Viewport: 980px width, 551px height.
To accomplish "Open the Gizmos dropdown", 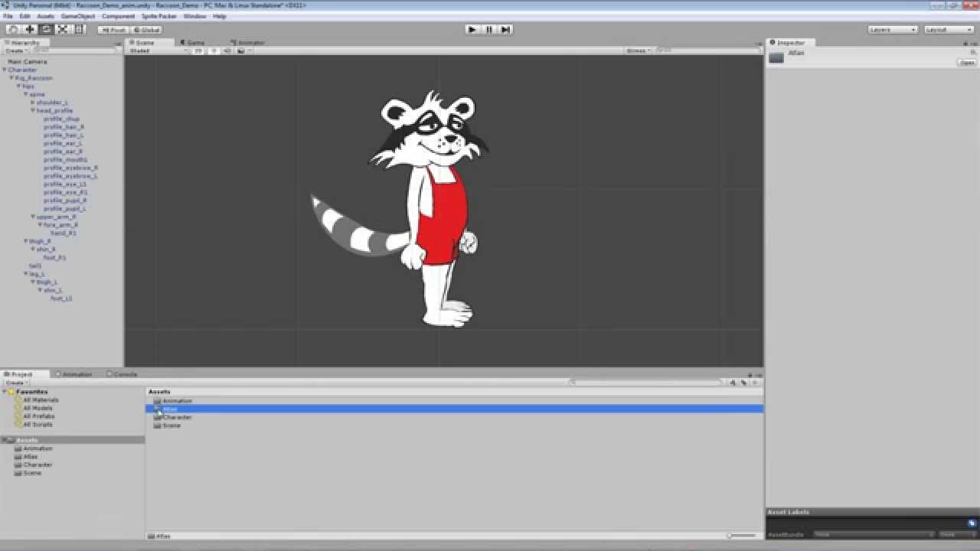I will [x=638, y=51].
